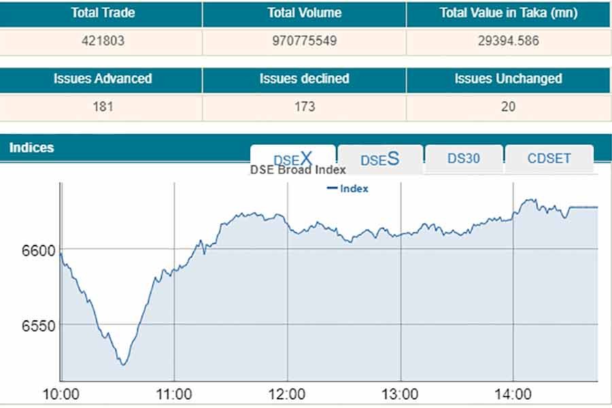Open the DSES index tab
The image size is (612, 408).
pos(379,159)
